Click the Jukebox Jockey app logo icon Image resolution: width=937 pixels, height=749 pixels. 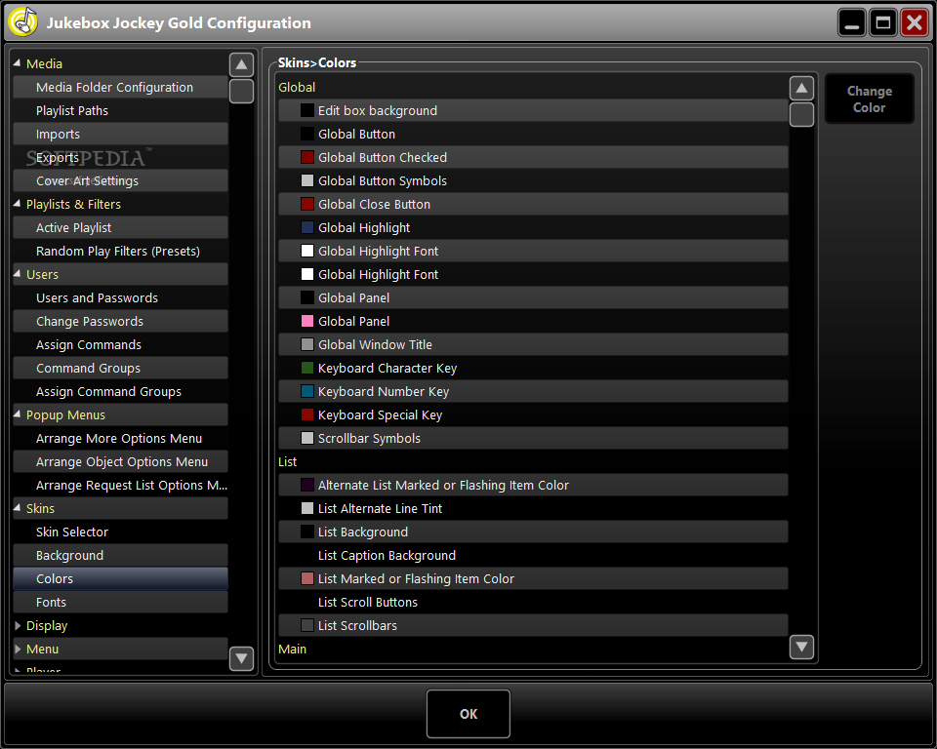(22, 22)
